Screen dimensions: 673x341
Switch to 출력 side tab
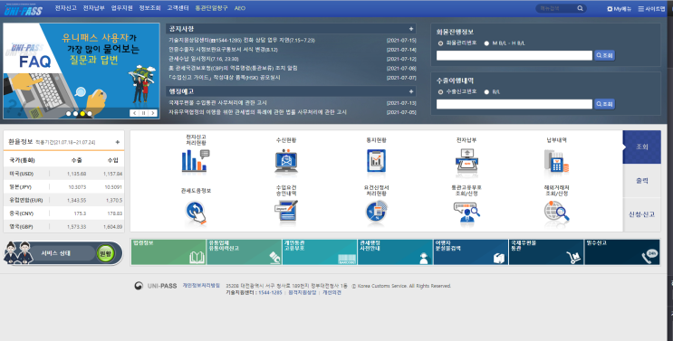[641, 181]
